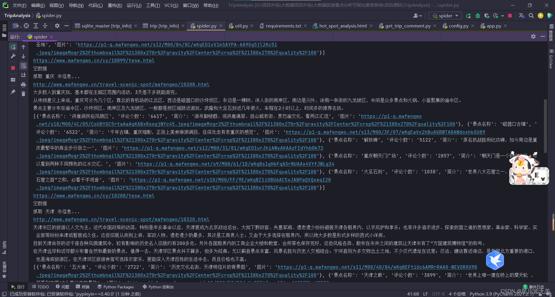Restore layout icon in run sidebar
This screenshot has height=297, width=555.
[13, 80]
